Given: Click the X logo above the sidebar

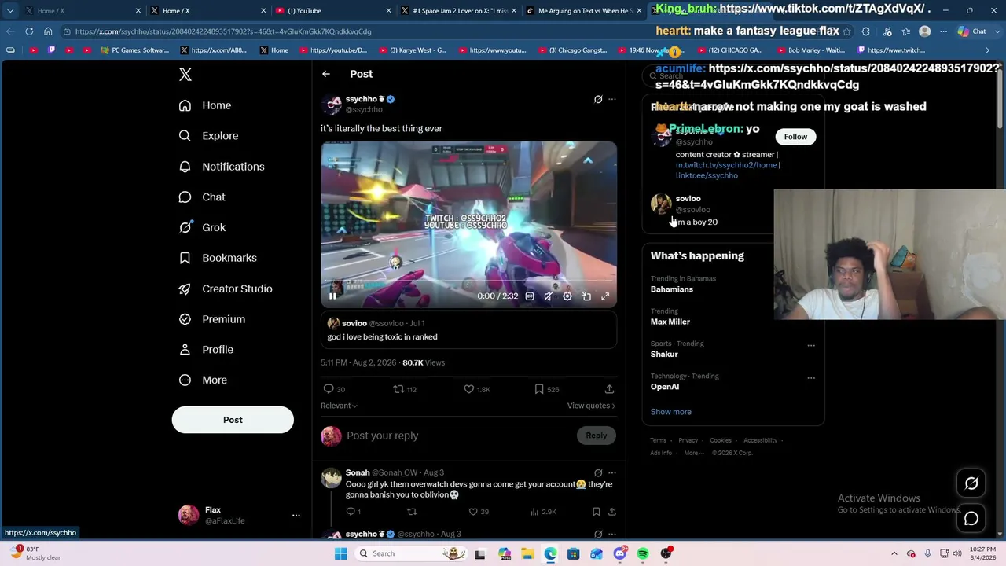Looking at the screenshot, I should [x=185, y=74].
